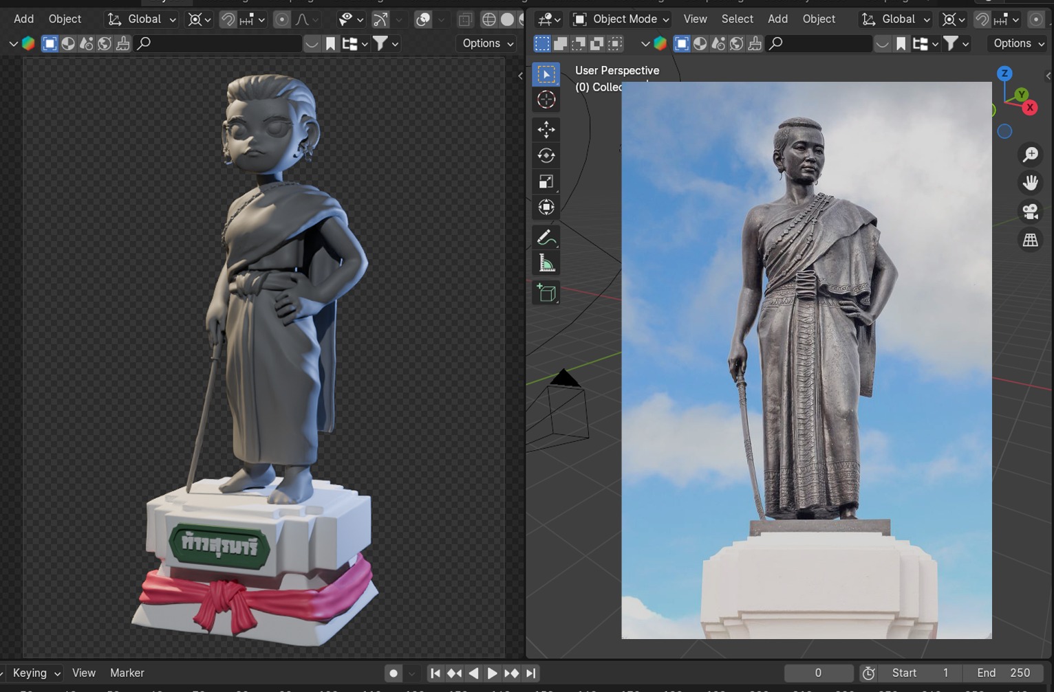Toggle perspective/orthographic grid view icon

pos(1030,241)
